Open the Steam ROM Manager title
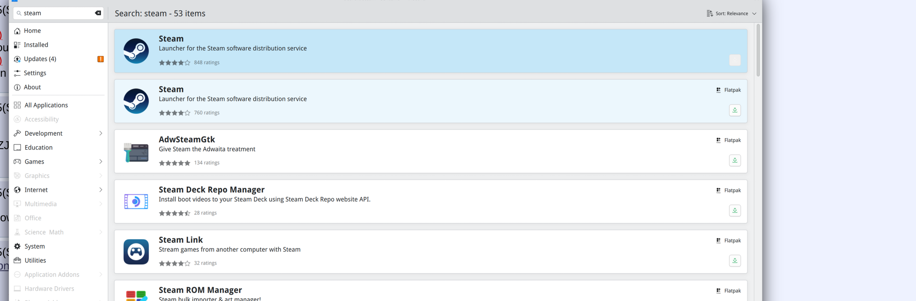916x301 pixels. (200, 290)
